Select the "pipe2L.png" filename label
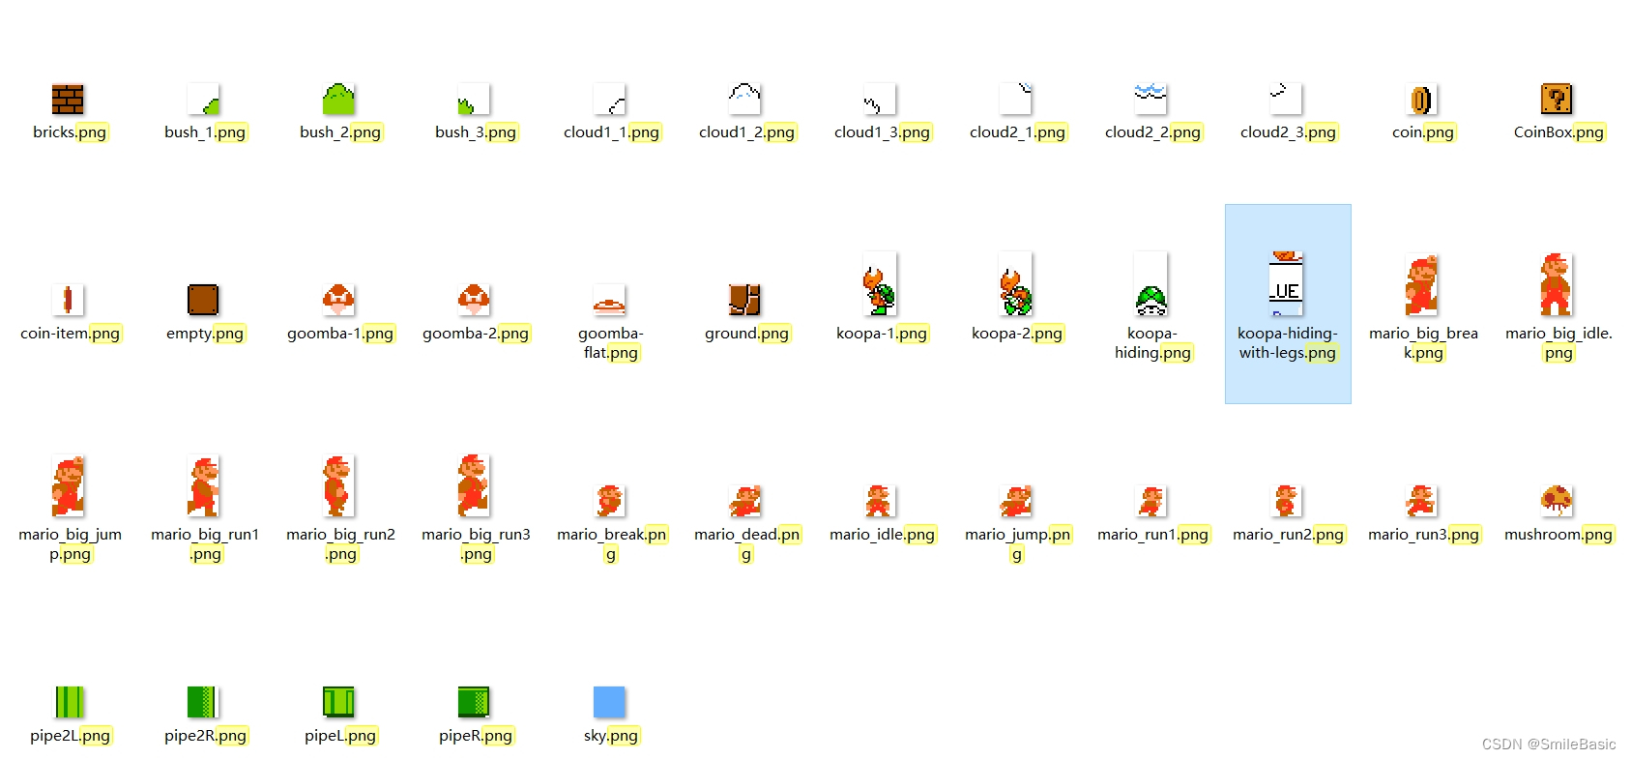 [x=70, y=736]
